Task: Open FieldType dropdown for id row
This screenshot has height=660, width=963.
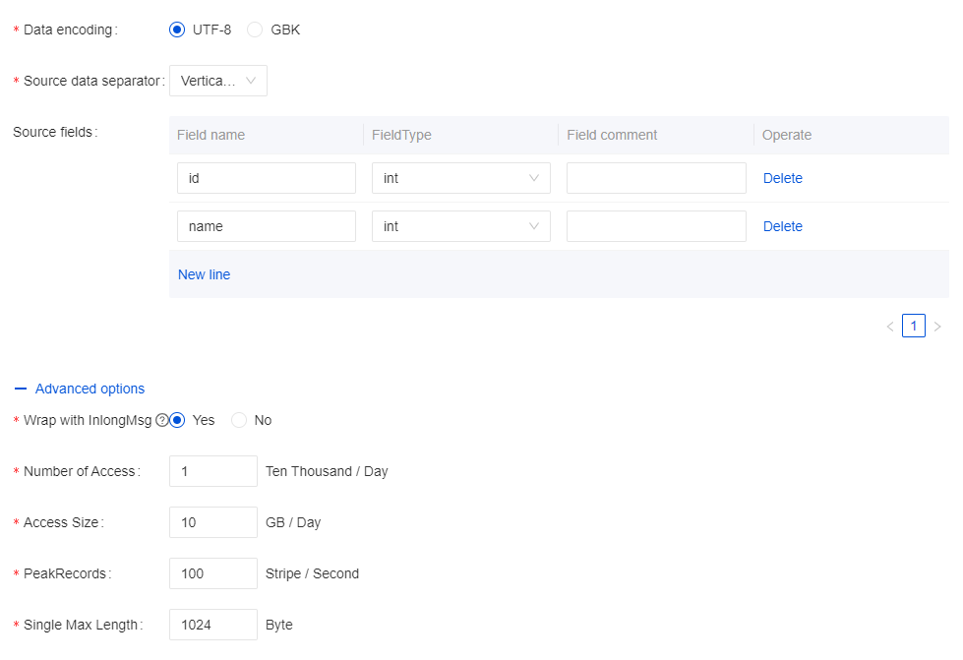Action: point(460,178)
